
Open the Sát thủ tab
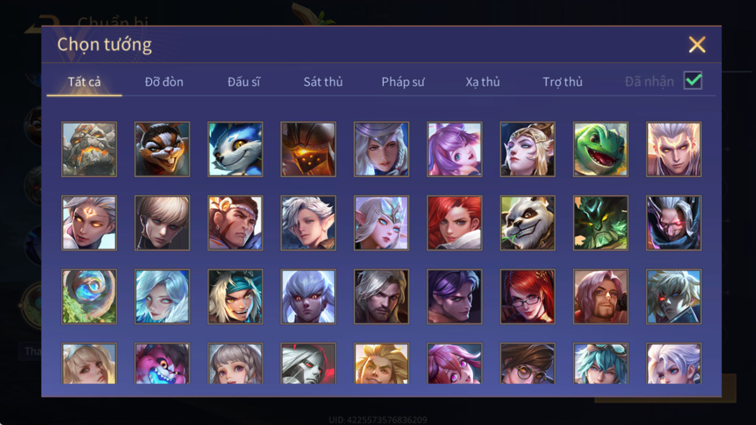[323, 82]
